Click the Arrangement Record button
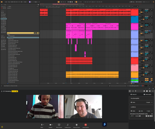This screenshot has height=129, width=155. click(72, 2)
